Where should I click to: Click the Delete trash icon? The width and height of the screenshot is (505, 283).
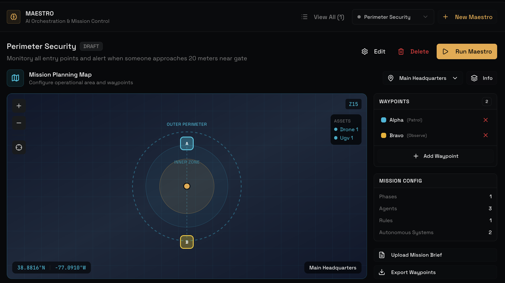click(x=401, y=52)
